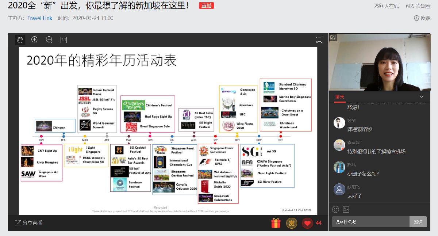The image size is (438, 236).
Task: Click the Singapore Art Week label
Action: click(49, 174)
